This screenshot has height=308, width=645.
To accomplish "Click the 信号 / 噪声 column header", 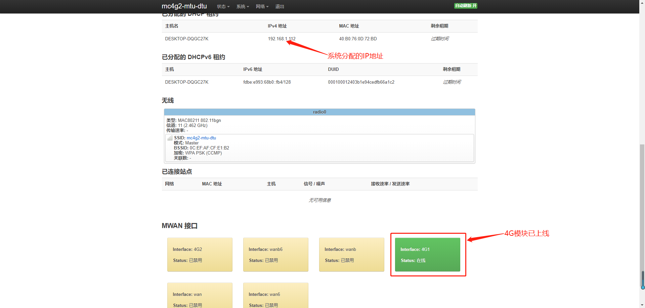I will [314, 184].
